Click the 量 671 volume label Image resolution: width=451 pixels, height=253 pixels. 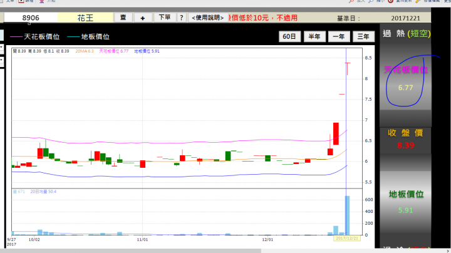[x=19, y=192]
